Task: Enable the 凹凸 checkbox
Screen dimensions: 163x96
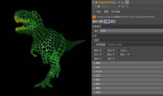Action: pos(100,54)
